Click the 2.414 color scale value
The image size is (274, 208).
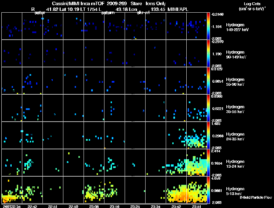pos(216,151)
